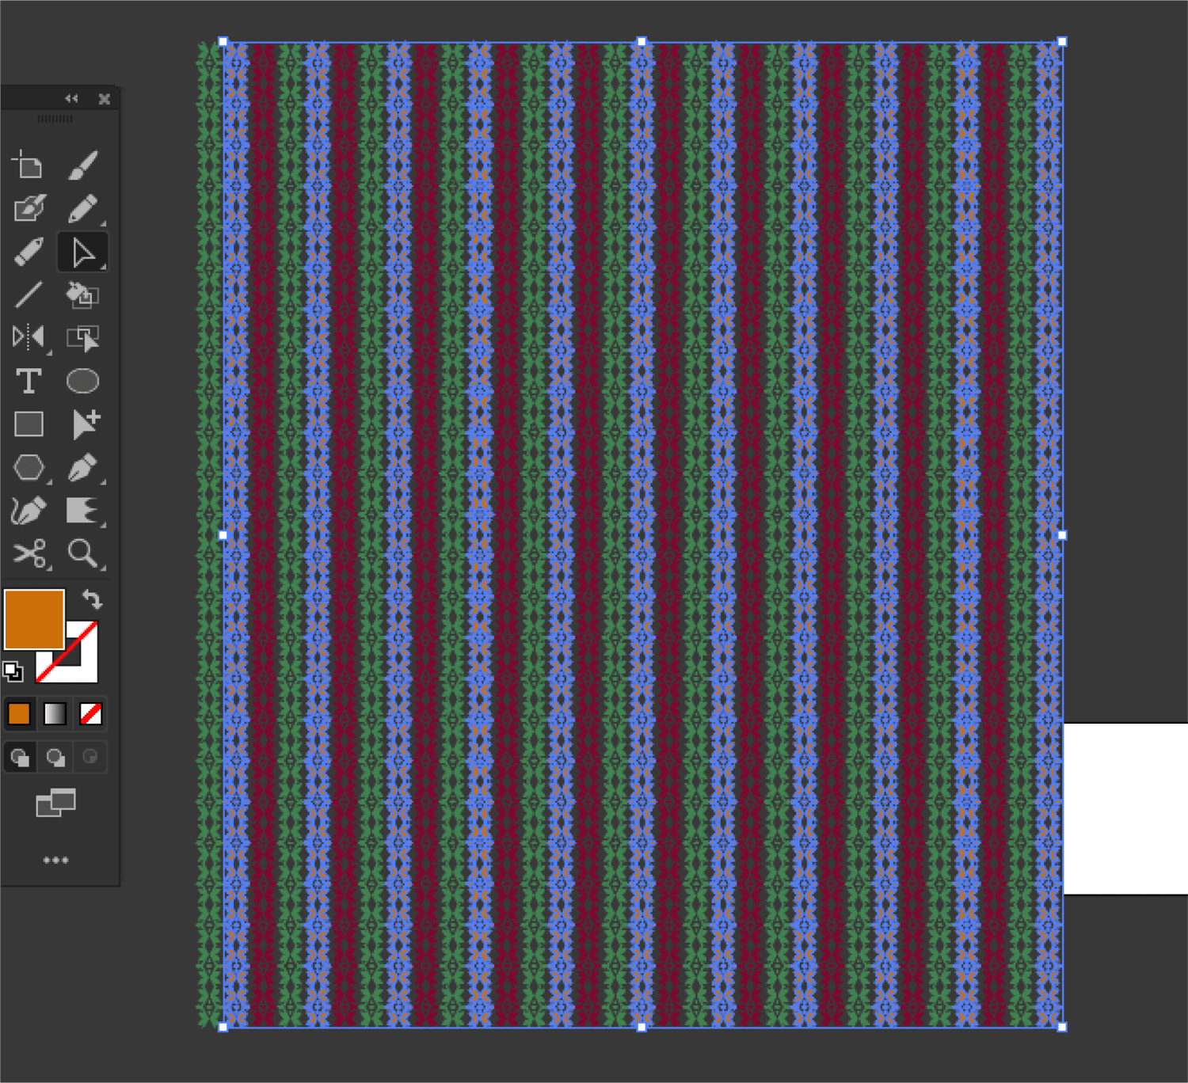Select the Line Segment tool
This screenshot has height=1083, width=1188.
30,294
